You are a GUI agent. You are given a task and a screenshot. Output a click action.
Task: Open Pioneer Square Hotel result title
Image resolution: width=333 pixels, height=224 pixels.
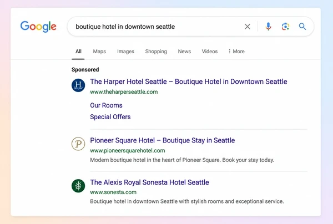click(163, 140)
